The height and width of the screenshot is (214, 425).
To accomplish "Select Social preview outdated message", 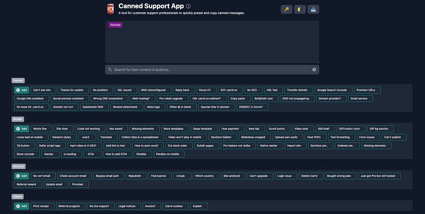I will (x=70, y=99).
